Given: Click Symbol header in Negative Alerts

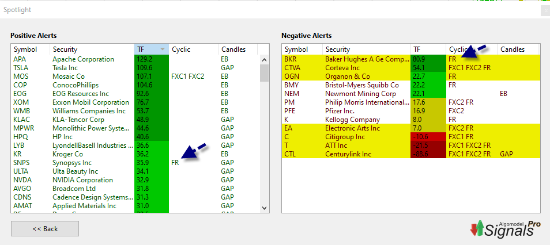Looking at the screenshot, I should (302, 49).
